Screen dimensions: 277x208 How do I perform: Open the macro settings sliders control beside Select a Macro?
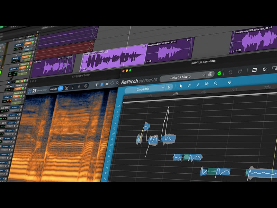(x=210, y=74)
